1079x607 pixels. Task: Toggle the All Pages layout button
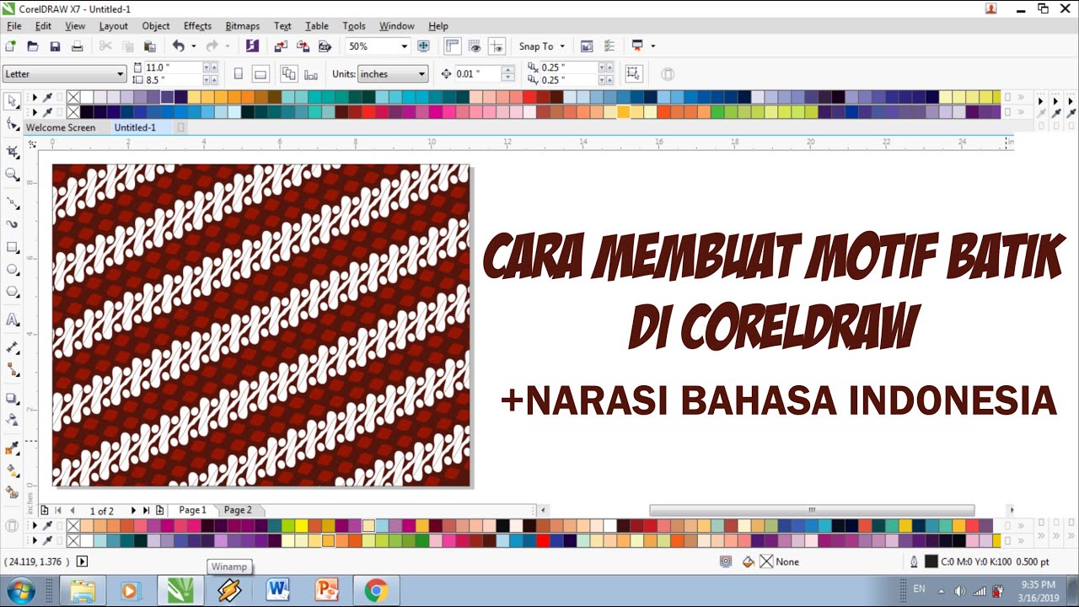point(289,74)
